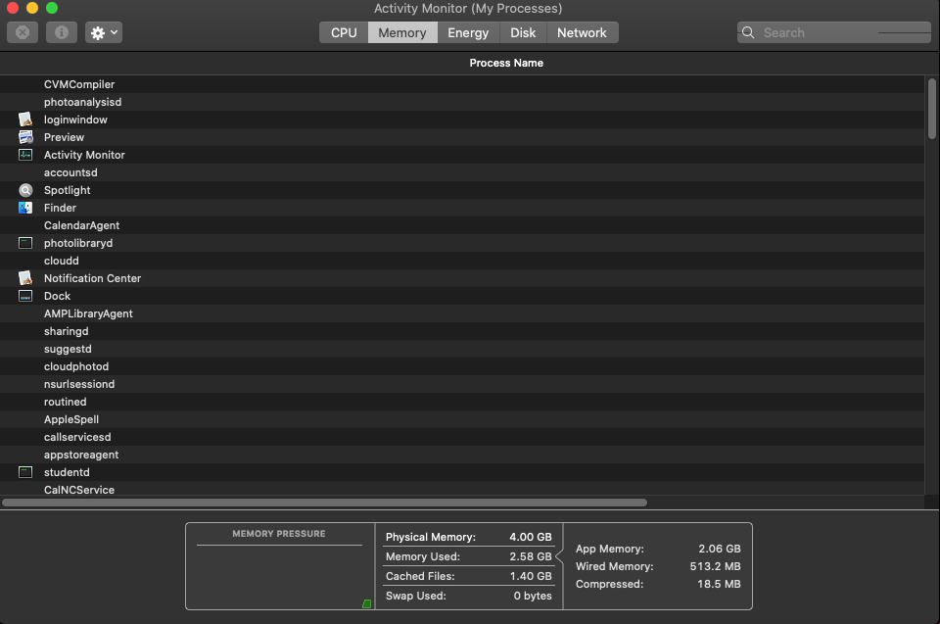Click the horizontal scrollbar thumb
Viewport: 940px width, 624px height.
tap(324, 503)
